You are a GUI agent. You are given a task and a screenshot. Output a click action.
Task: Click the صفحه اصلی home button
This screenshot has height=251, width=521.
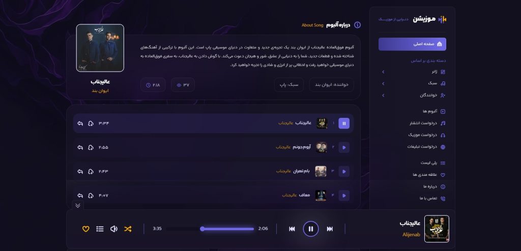tap(412, 44)
